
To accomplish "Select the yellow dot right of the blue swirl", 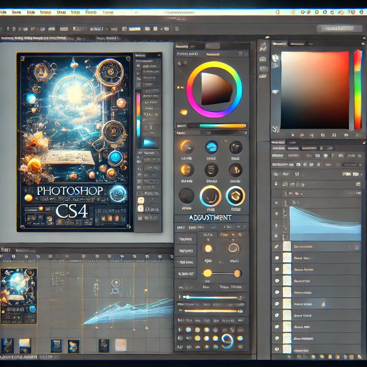I will (x=240, y=338).
